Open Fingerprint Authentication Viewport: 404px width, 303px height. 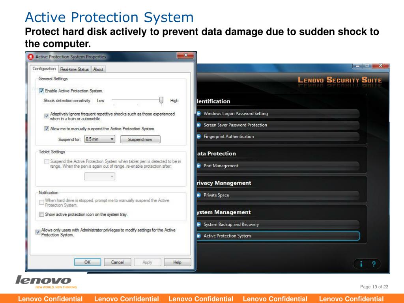point(278,137)
